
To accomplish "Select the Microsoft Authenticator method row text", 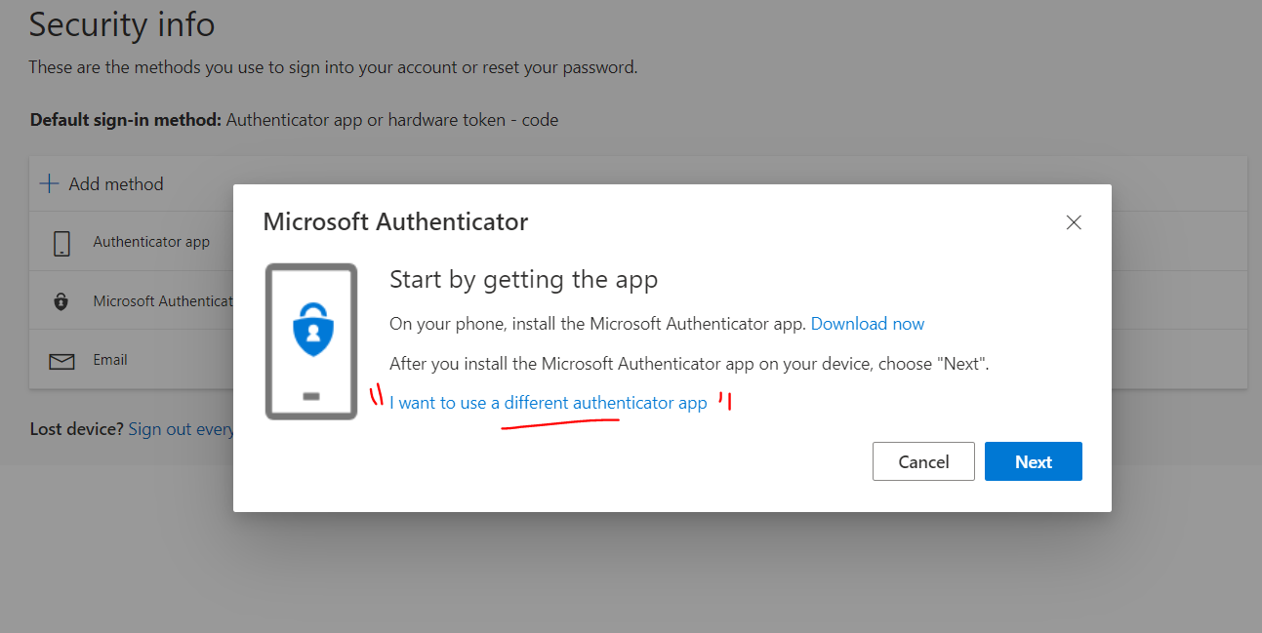I will [163, 301].
